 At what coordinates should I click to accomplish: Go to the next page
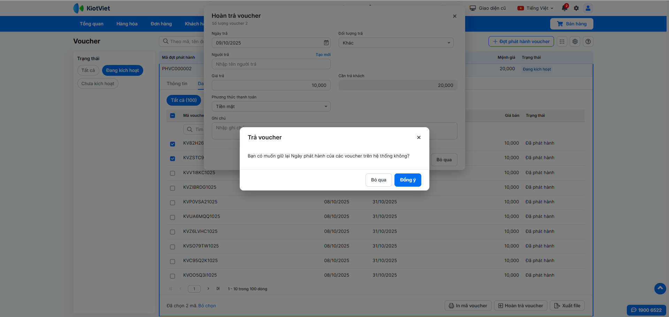coord(208,288)
